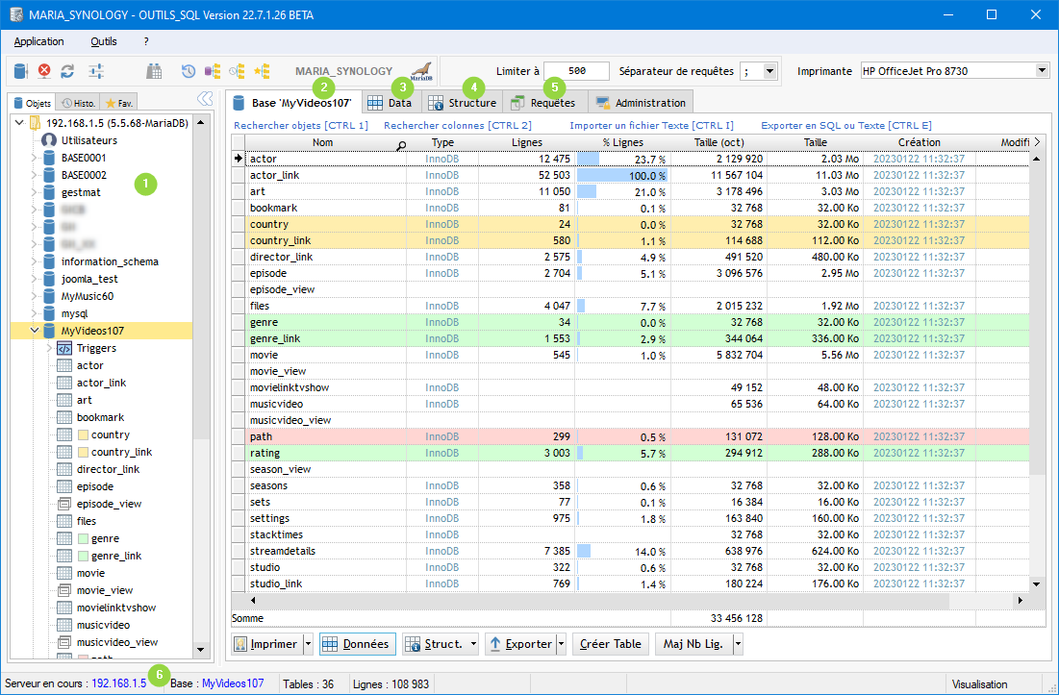Viewport: 1059px width, 695px height.
Task: Click the joomla_test database cylinder icon
Action: (49, 279)
